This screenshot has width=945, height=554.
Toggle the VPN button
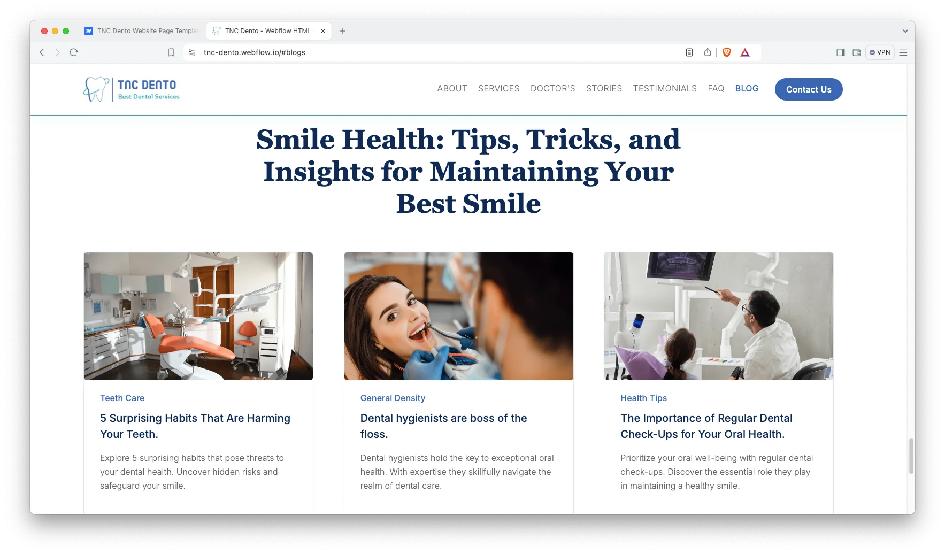tap(880, 52)
